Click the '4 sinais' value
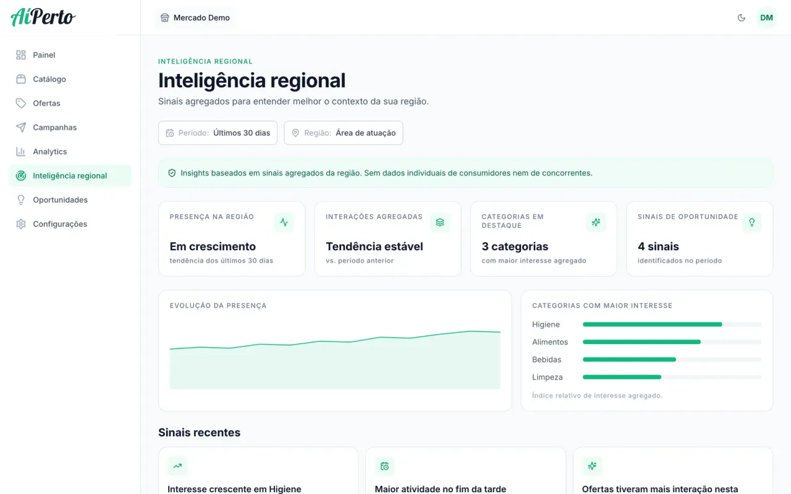The image size is (791, 494). 658,246
